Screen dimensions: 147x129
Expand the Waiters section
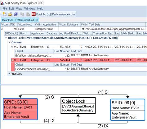[x=9, y=74]
